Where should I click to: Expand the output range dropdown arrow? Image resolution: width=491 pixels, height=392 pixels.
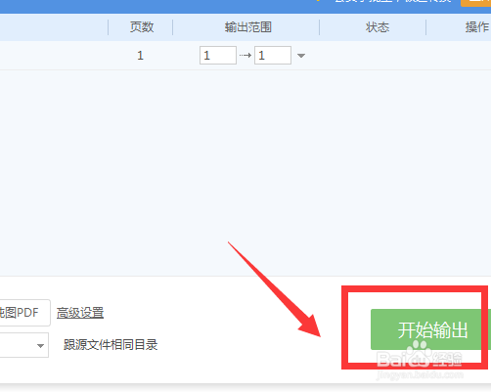tap(301, 56)
